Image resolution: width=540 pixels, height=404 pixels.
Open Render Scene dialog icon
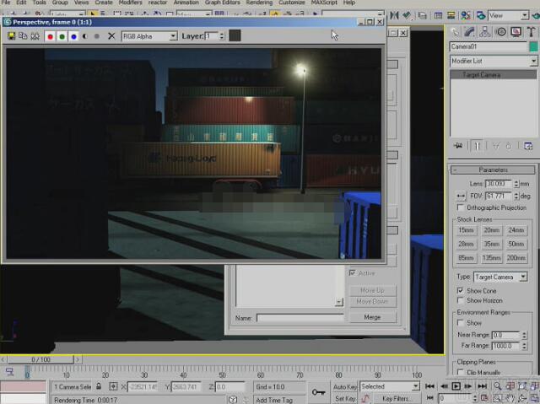tap(481, 15)
